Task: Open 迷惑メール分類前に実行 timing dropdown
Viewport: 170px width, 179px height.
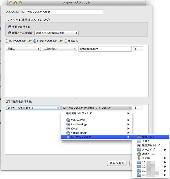Action: (x=56, y=33)
